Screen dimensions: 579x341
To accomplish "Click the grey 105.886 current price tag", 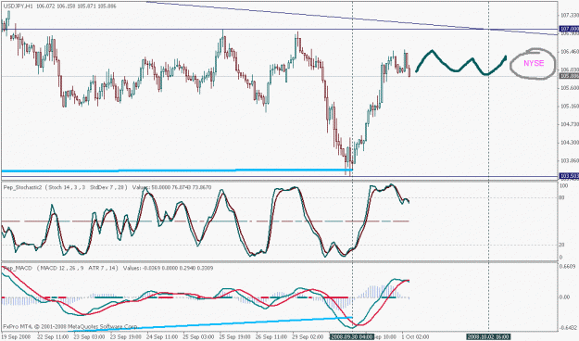I will [569, 76].
